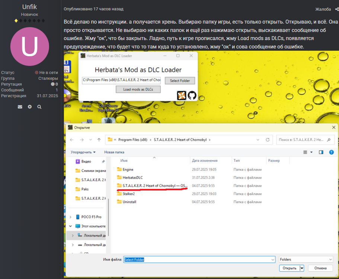The width and height of the screenshot is (339, 279).
Task: Toggle the preview pane icon
Action: 321,152
